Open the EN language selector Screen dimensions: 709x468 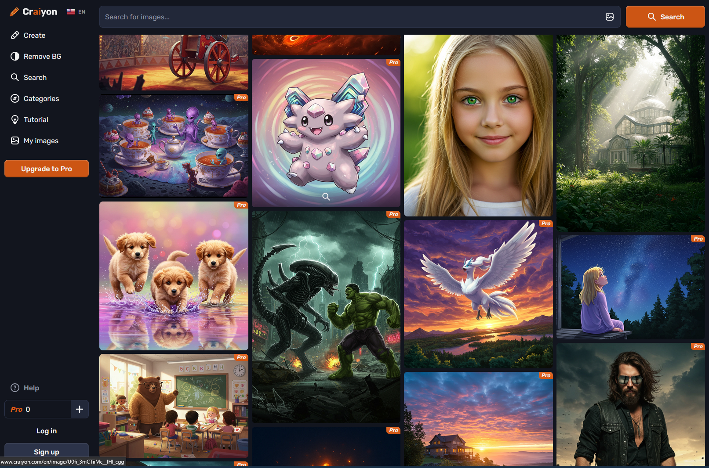coord(76,12)
